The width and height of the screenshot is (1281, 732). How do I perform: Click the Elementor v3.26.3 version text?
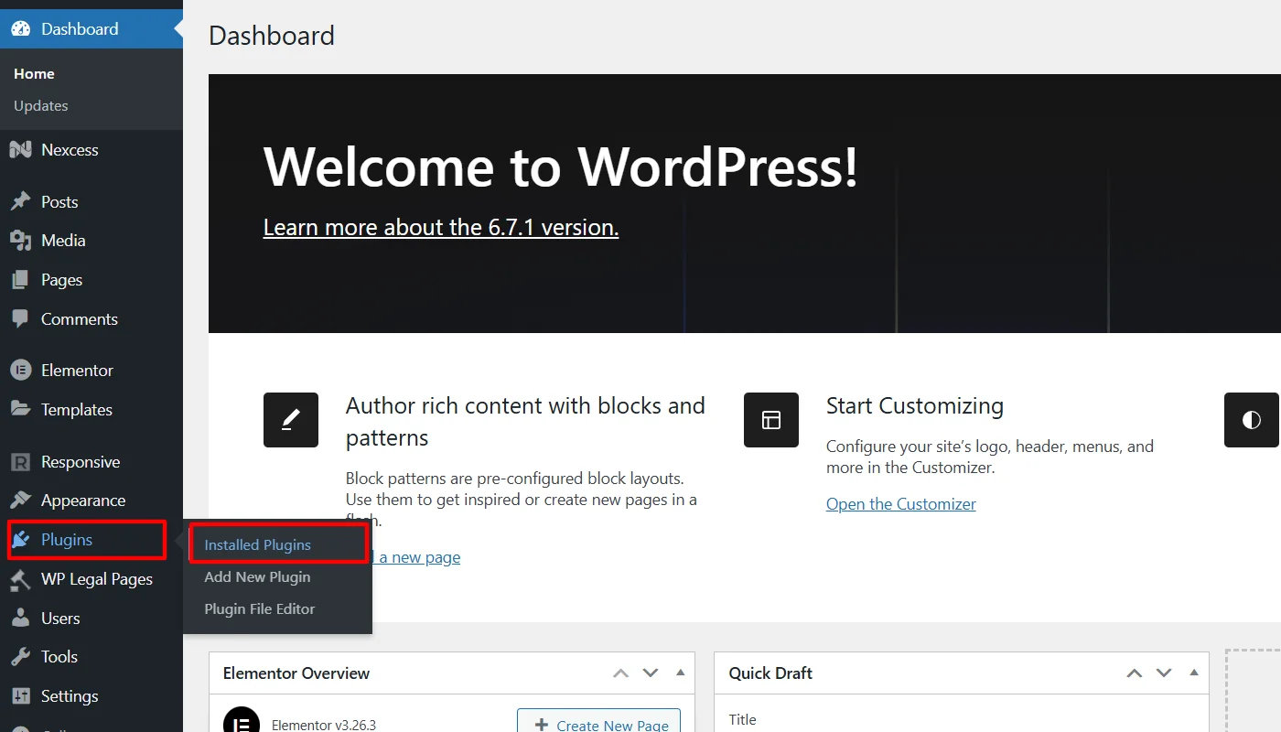tap(324, 725)
